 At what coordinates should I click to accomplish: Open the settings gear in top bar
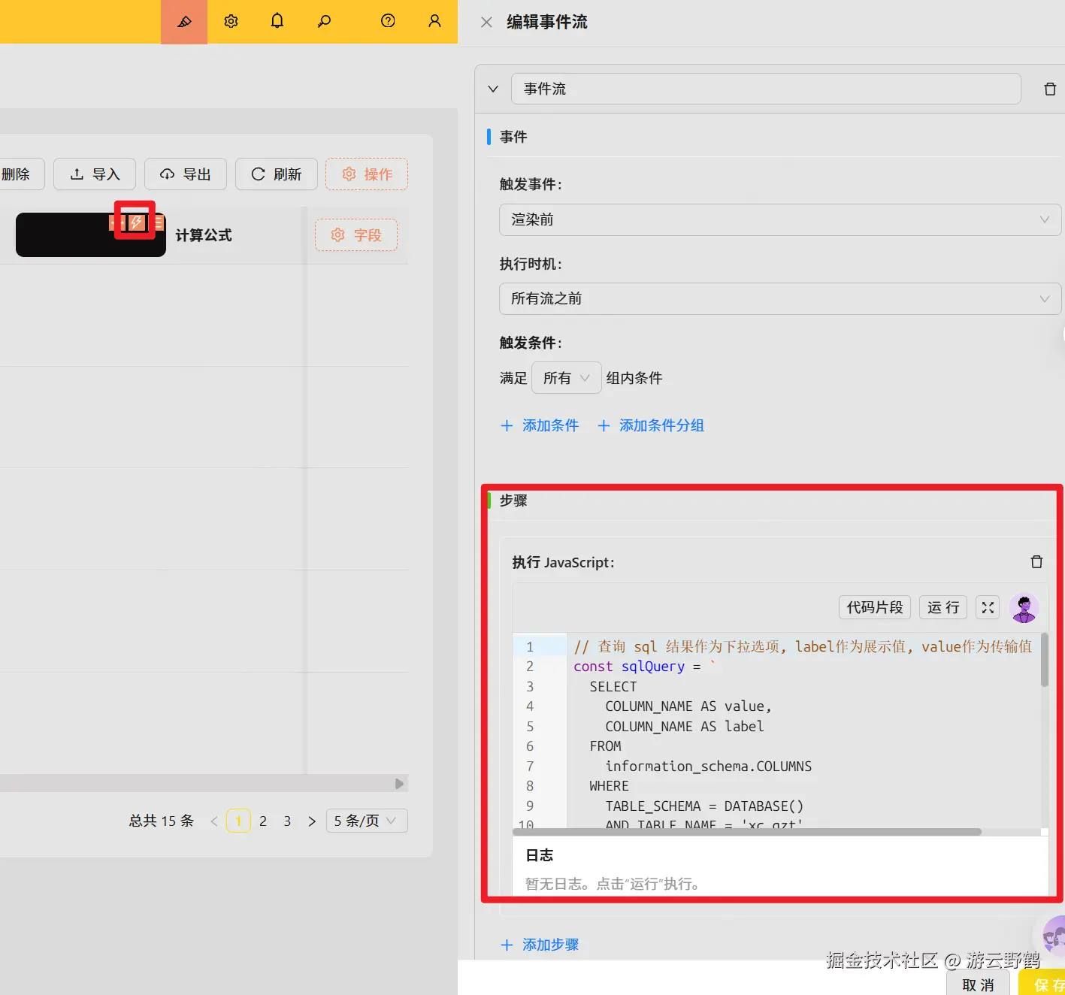tap(231, 21)
